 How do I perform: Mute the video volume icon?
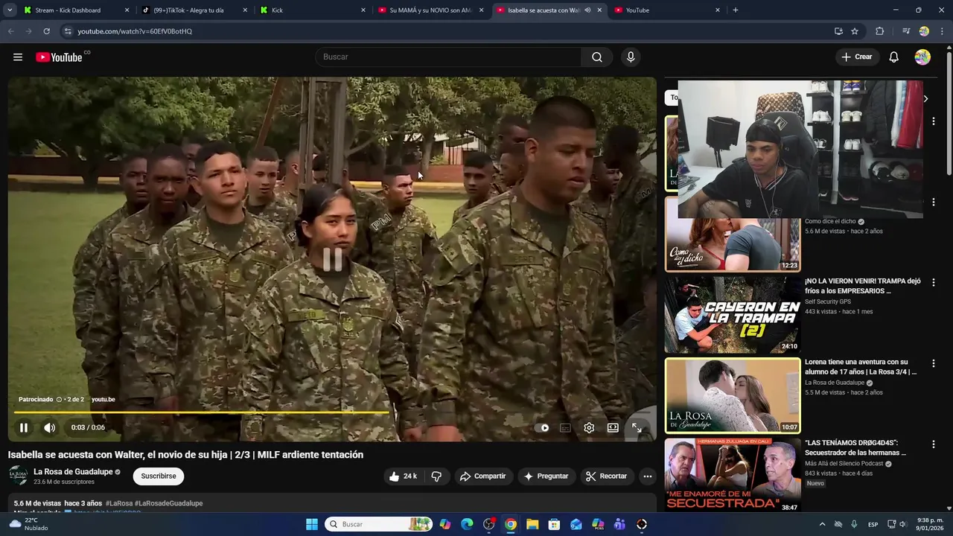(50, 427)
